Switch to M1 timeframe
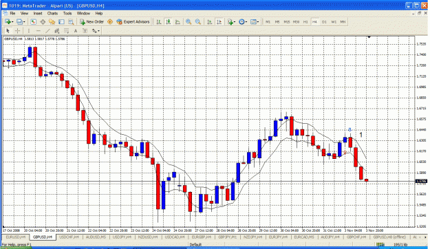The height and width of the screenshot is (249, 430). [268, 22]
